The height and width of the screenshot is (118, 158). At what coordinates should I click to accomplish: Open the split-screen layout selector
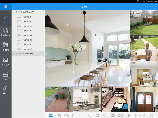[113, 116]
